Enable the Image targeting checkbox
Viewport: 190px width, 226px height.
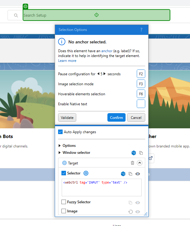click(64, 211)
